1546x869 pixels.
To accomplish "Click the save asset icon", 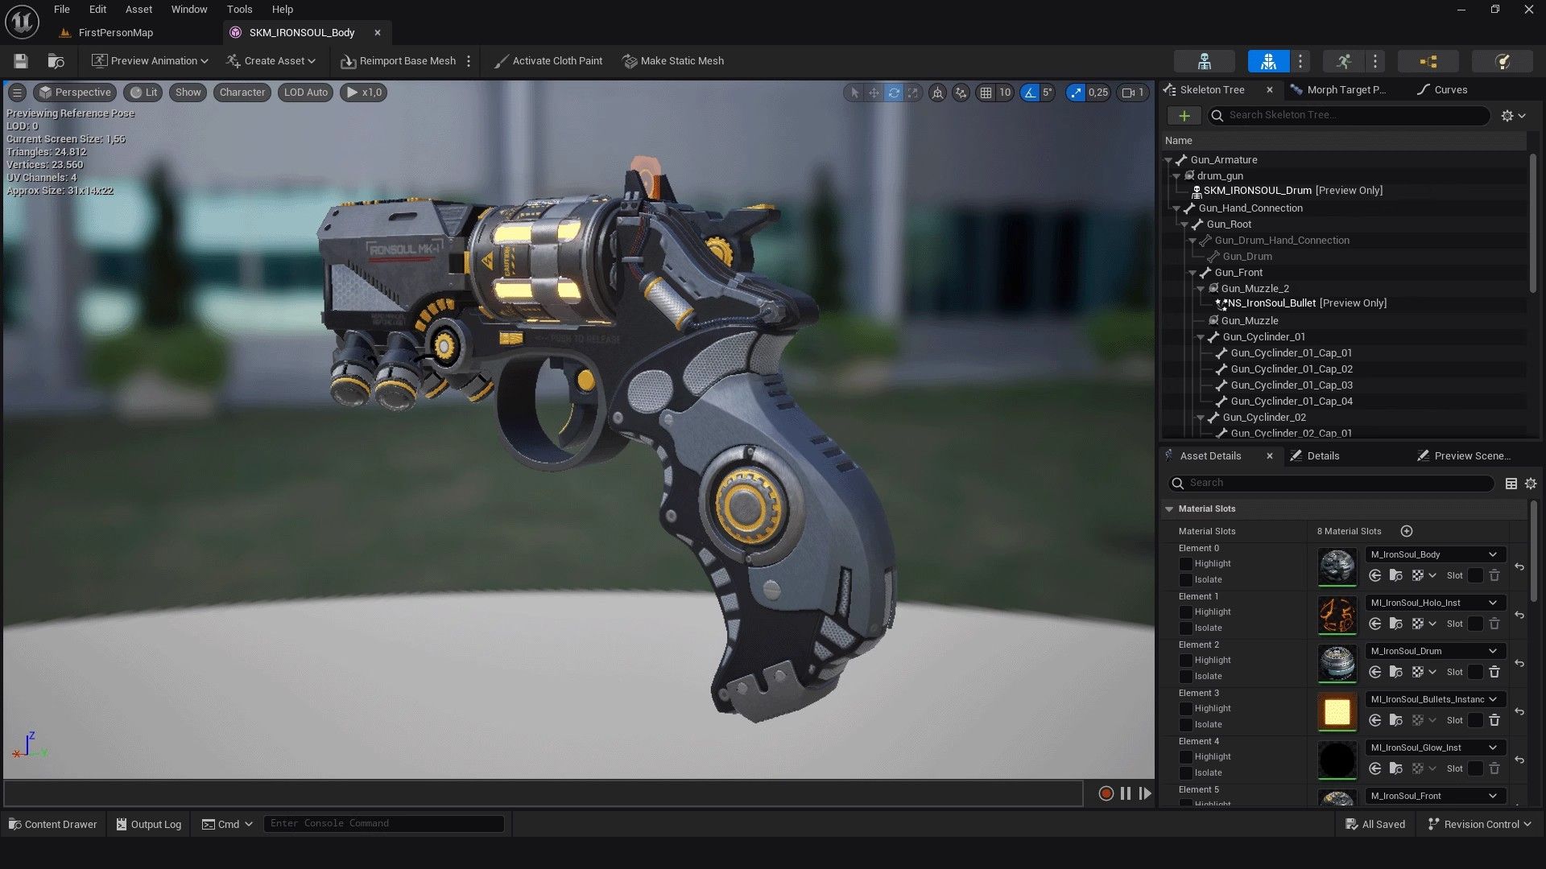I will click(21, 61).
